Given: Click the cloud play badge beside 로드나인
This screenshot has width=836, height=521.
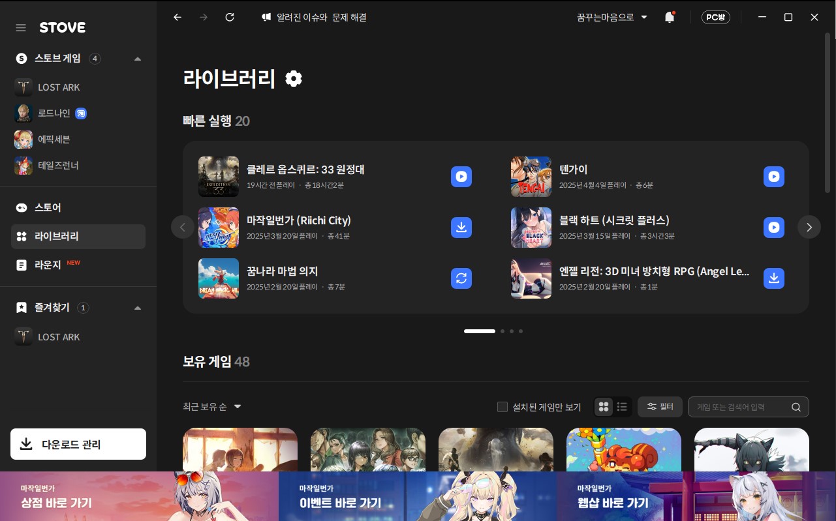Looking at the screenshot, I should (x=81, y=113).
